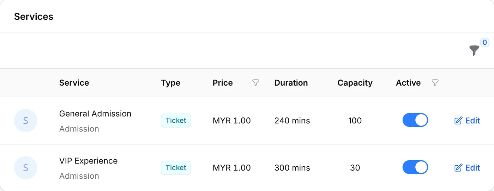
Task: Click the General Admission avatar circle
Action: (x=25, y=121)
